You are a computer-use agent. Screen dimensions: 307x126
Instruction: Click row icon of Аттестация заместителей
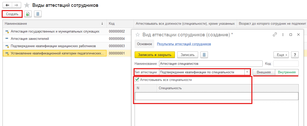[7, 39]
